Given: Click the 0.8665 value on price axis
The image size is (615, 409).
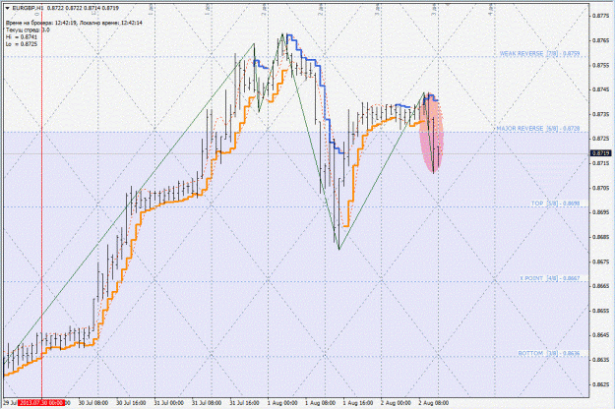Looking at the screenshot, I should 601,286.
